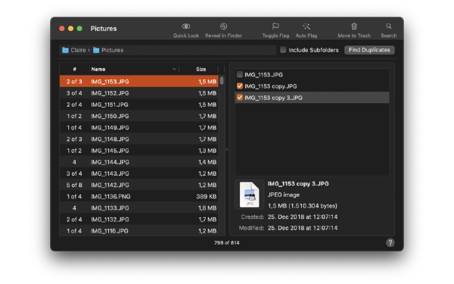The height and width of the screenshot is (284, 454).
Task: Open Quick Look eye icon
Action: pyautogui.click(x=186, y=27)
